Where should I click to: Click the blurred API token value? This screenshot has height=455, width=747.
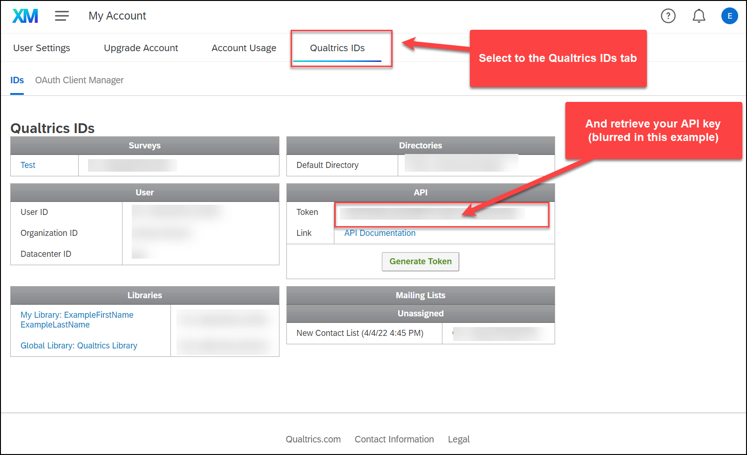click(432, 214)
